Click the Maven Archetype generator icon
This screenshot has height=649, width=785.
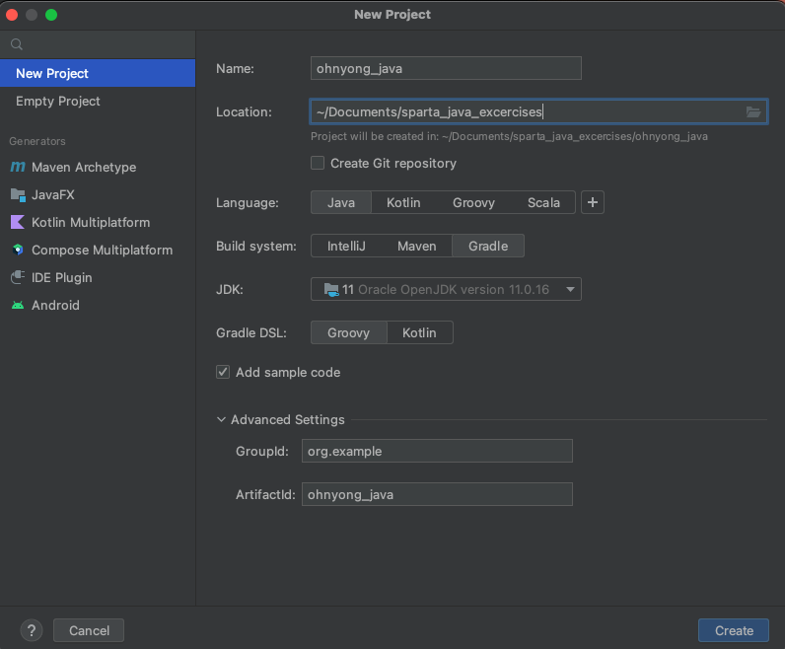[x=18, y=167]
